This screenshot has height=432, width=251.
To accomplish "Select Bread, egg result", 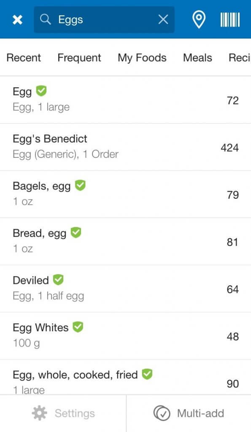I will point(125,242).
